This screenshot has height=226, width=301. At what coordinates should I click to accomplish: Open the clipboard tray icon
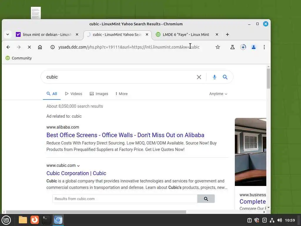pos(249,220)
